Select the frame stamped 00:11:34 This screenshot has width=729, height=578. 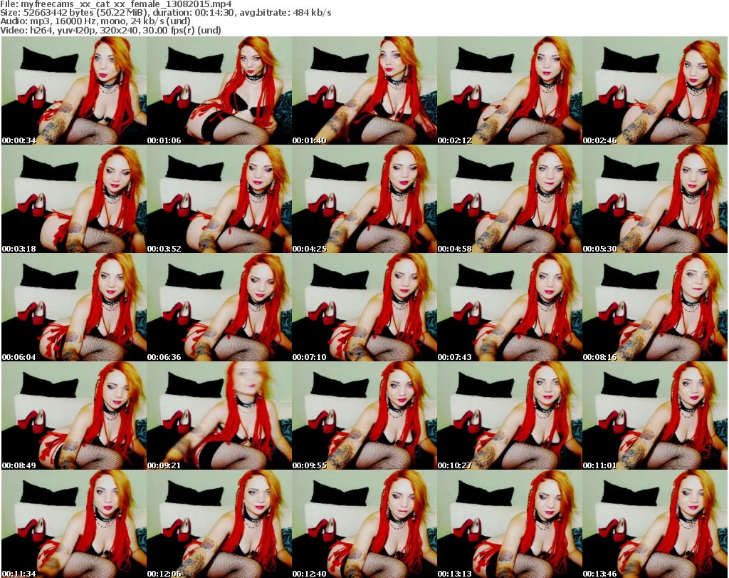tap(74, 524)
